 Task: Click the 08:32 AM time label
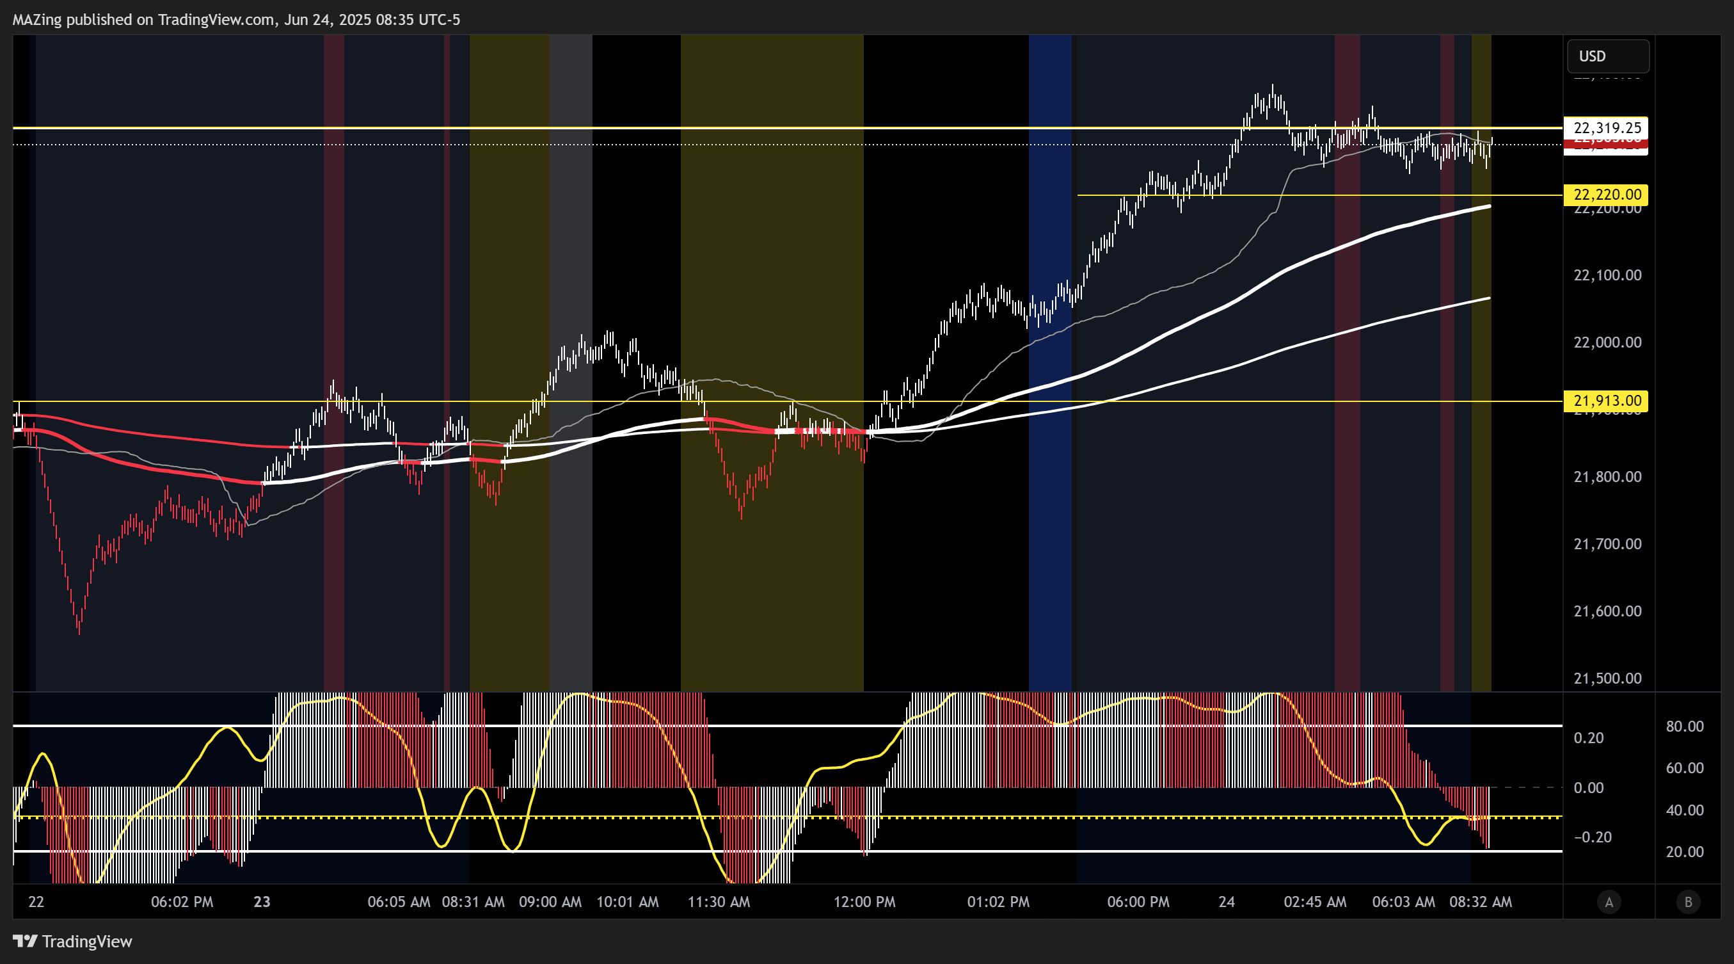tap(1480, 902)
